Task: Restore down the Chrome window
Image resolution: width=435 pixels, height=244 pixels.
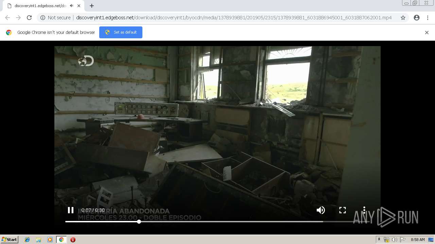Action: (415, 3)
